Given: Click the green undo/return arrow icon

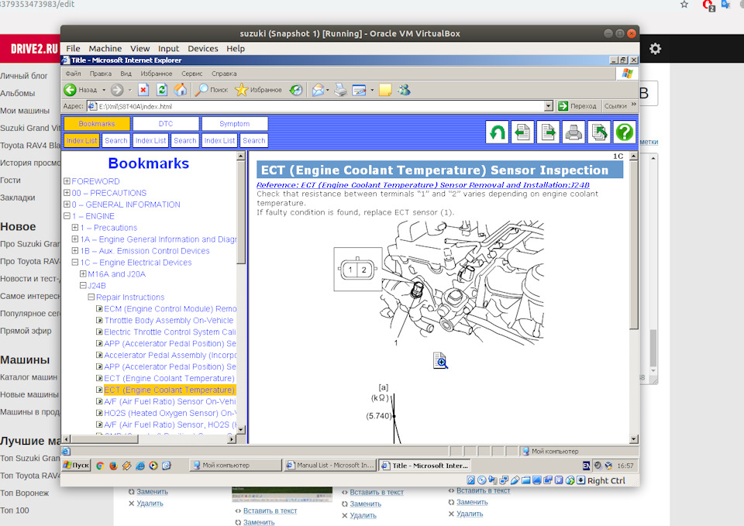Looking at the screenshot, I should coord(497,132).
